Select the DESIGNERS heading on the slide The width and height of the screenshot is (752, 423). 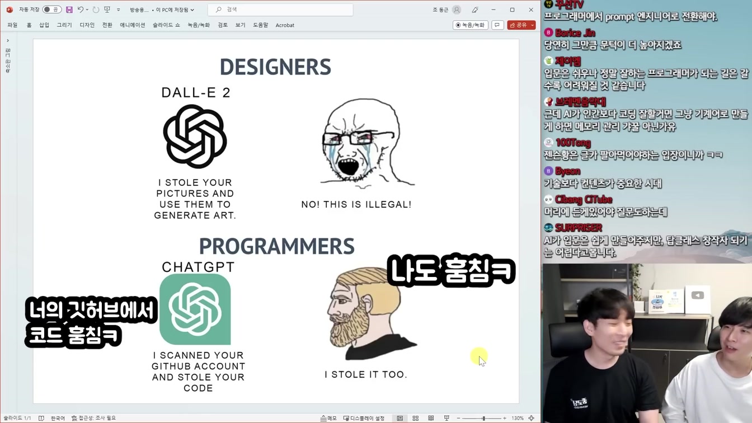click(275, 67)
